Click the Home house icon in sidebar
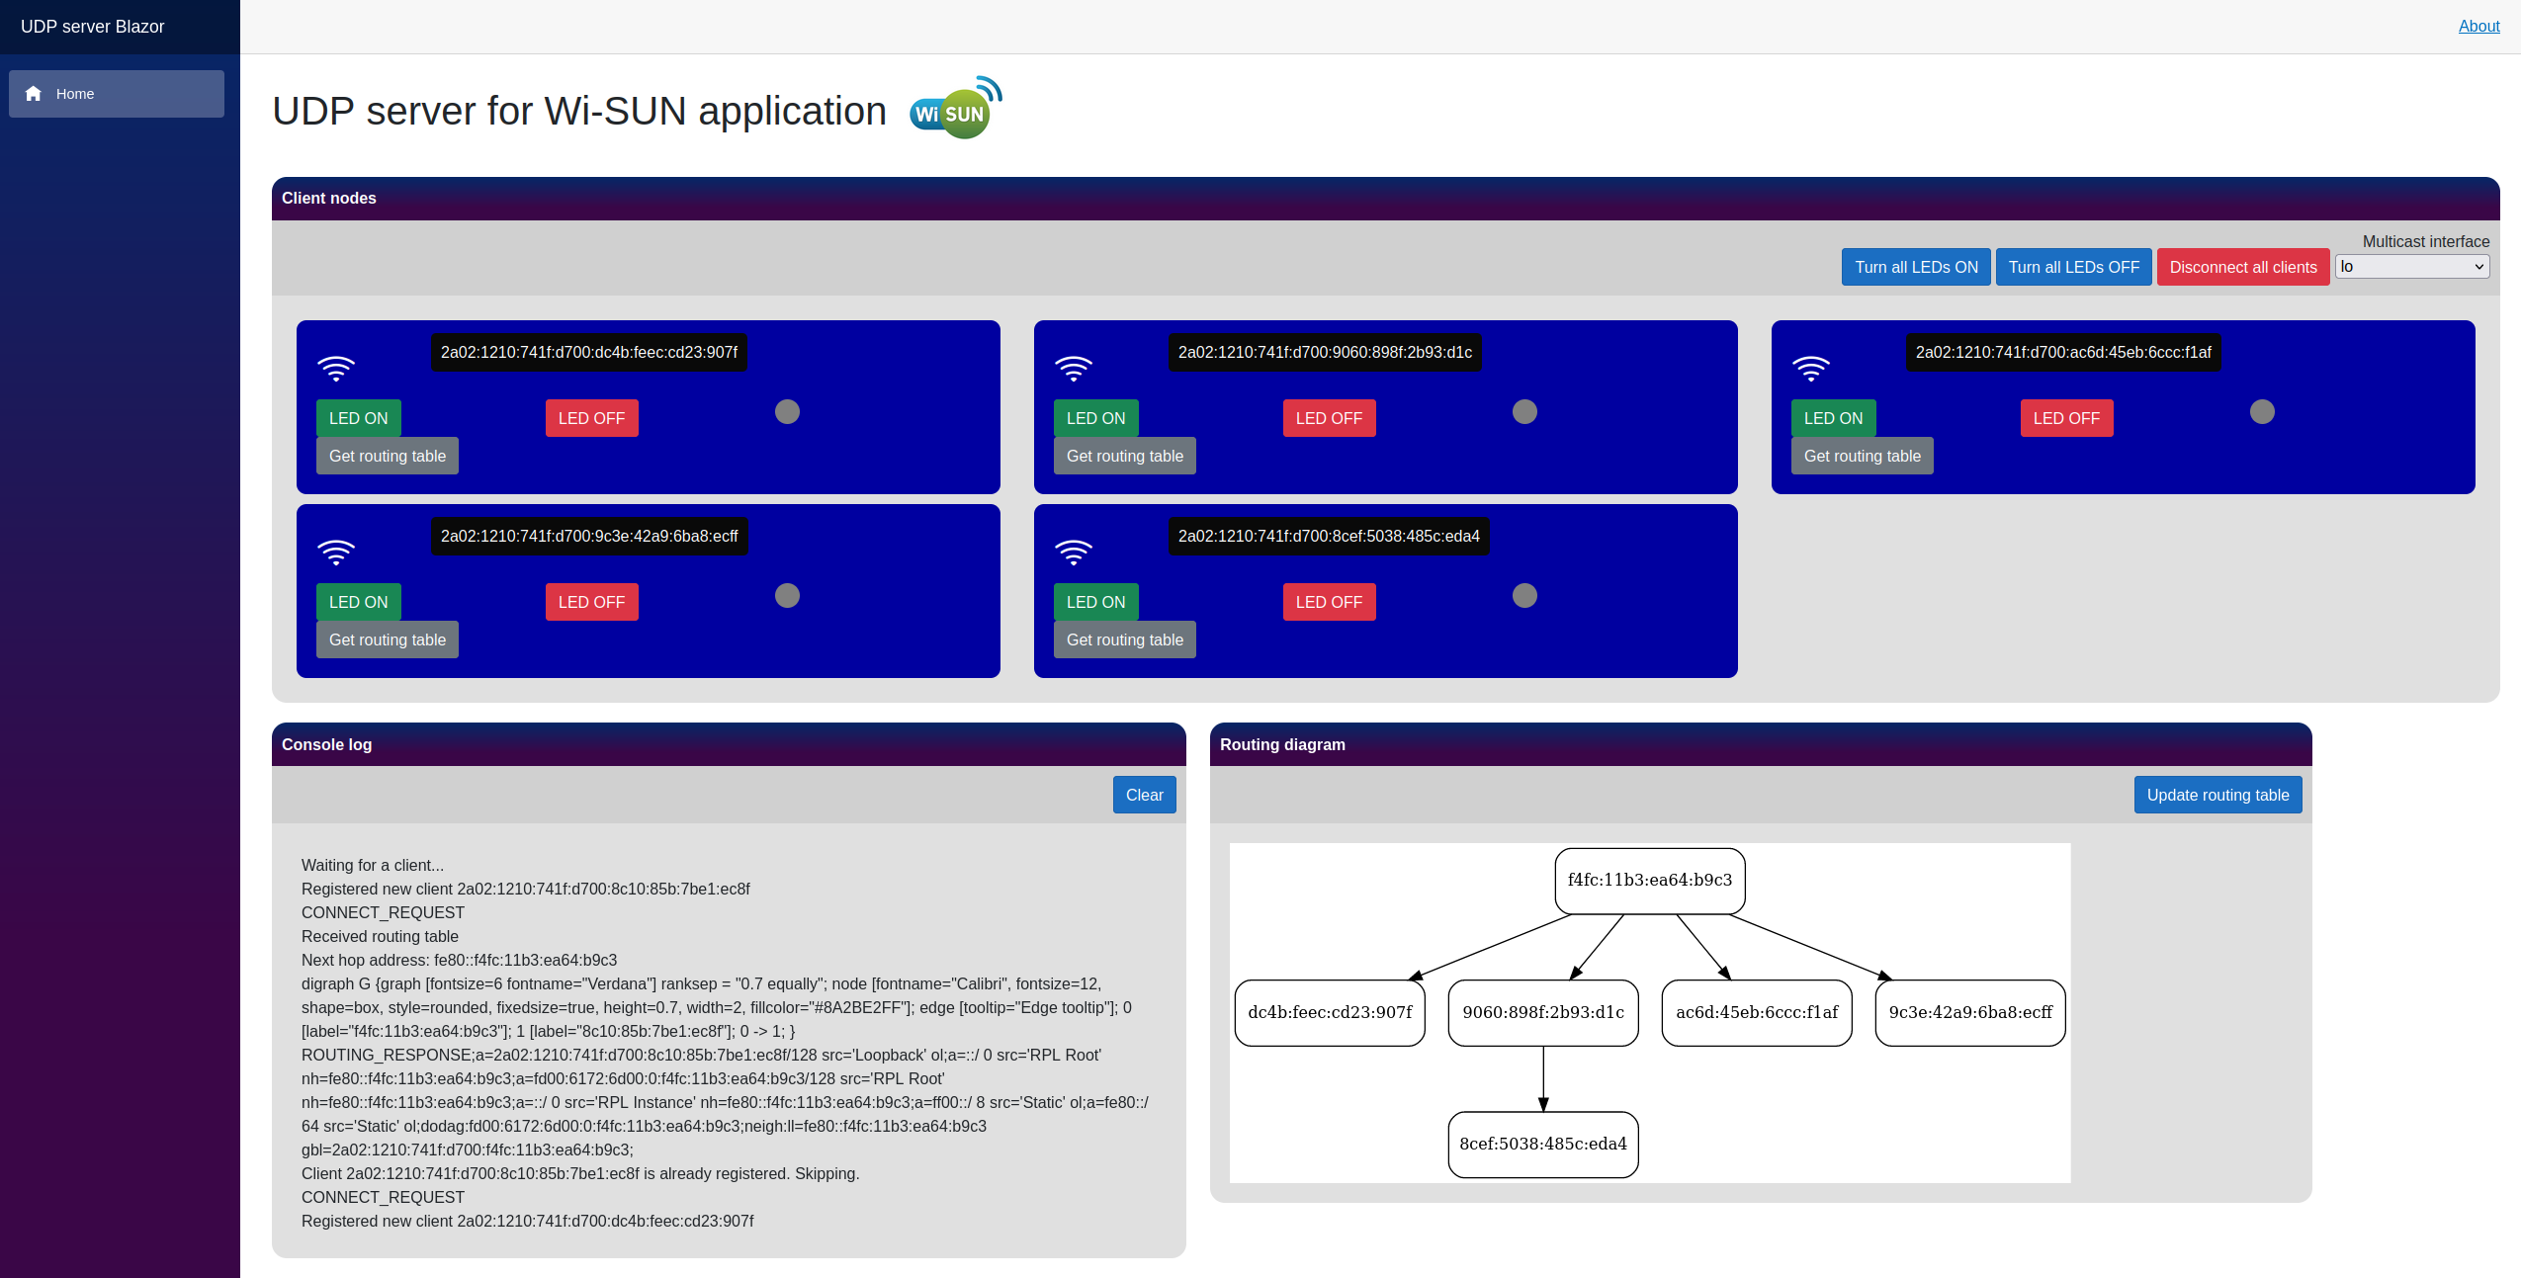This screenshot has width=2521, height=1278. coord(34,94)
